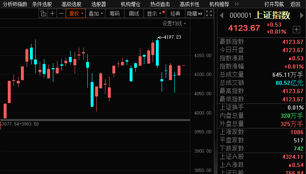This screenshot has height=174, width=306.
Task: Open the 叠加 overlay dropdown
Action: 96,14
